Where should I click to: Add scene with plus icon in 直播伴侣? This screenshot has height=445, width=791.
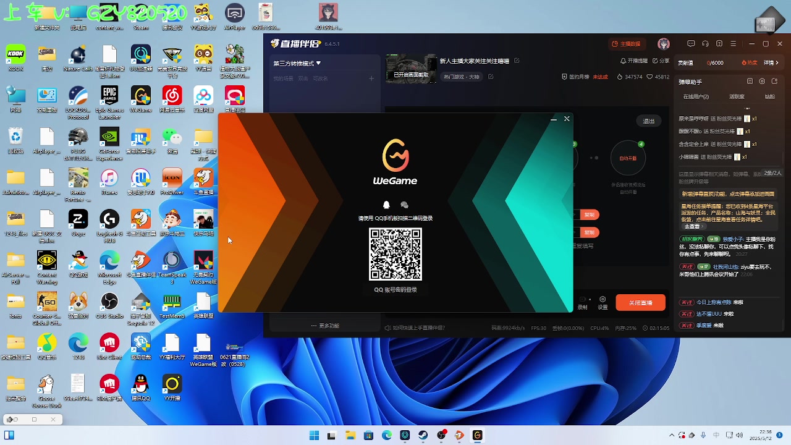pyautogui.click(x=371, y=78)
